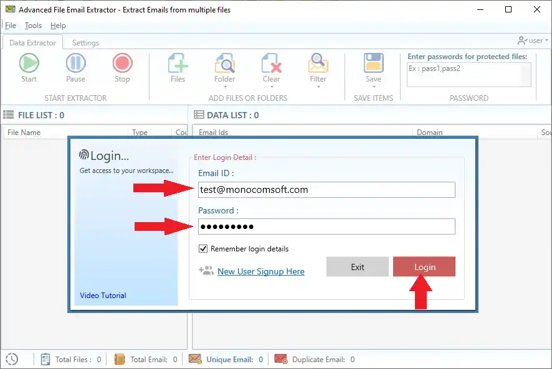The height and width of the screenshot is (369, 552).
Task: Open the Tools menu
Action: [33, 26]
